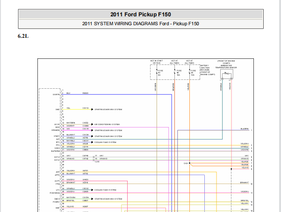Click 'STARTING/CHARGING SYSTEM' label on the YEL wire
The width and height of the screenshot is (281, 212).
tap(108, 109)
